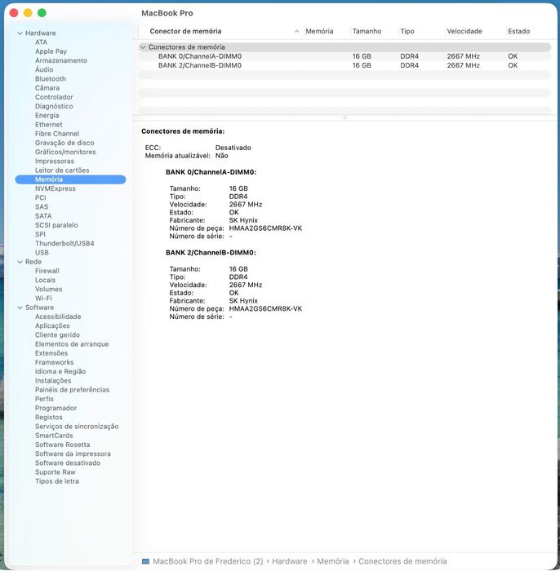Screen dimensions: 560x571
Task: Select Tipos de letra entry
Action: point(57,481)
